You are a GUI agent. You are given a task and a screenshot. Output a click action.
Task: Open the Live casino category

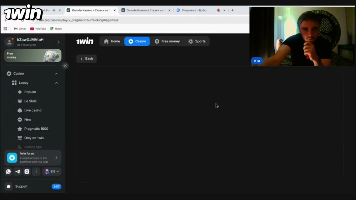coord(33,110)
